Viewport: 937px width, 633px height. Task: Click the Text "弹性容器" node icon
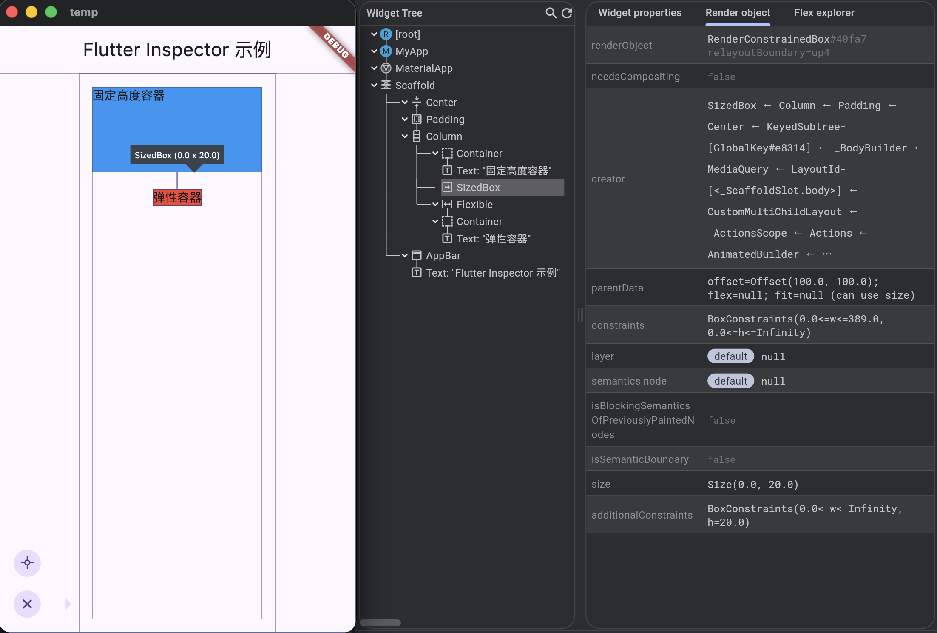[447, 239]
